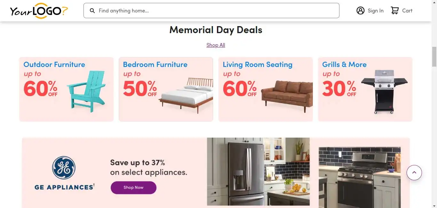Viewport: 437px width, 208px height.
Task: Open the Shop All link
Action: coord(216,45)
